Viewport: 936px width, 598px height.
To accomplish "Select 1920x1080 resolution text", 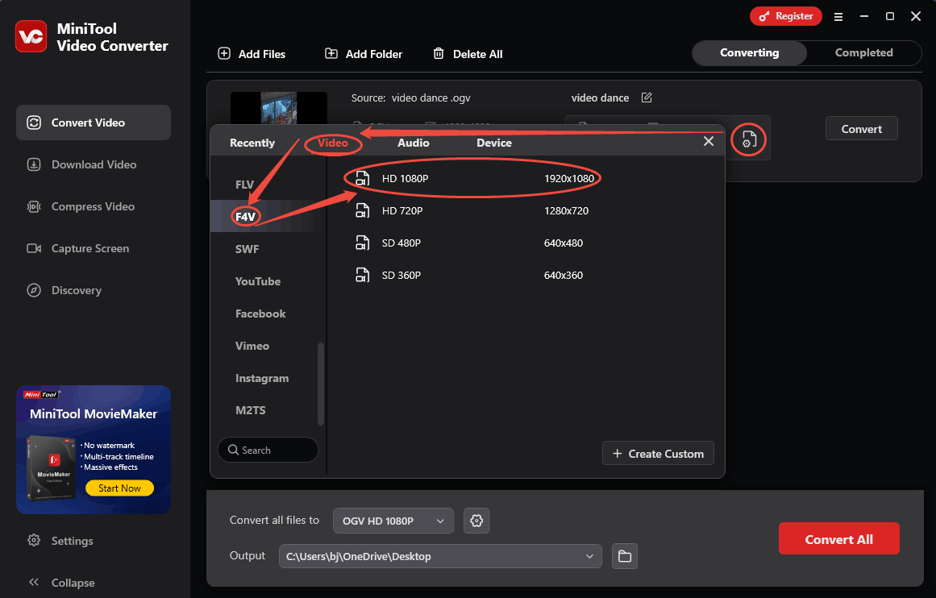I will point(569,178).
